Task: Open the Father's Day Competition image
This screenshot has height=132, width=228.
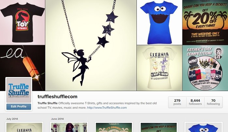Action: (x=205, y=68)
